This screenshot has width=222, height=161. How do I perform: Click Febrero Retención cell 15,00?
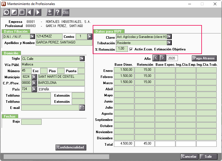(x=145, y=76)
